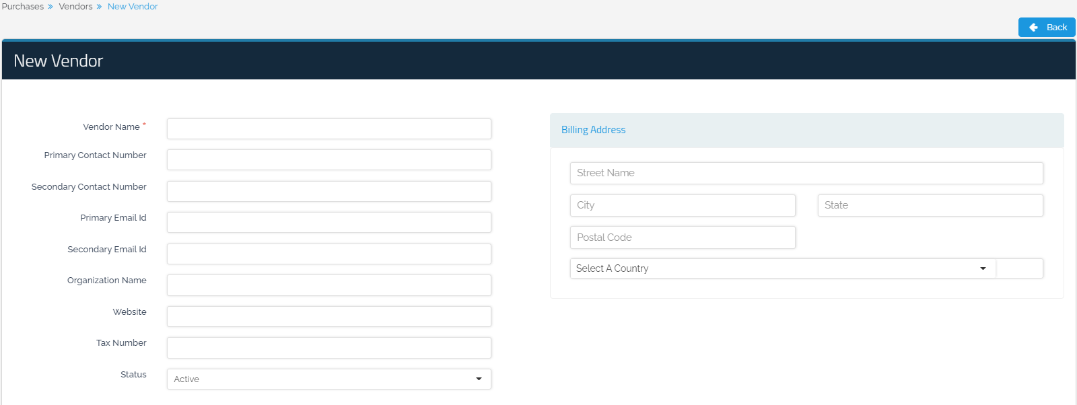Image resolution: width=1077 pixels, height=405 pixels.
Task: Focus the Vendor Name input field
Action: pos(328,129)
